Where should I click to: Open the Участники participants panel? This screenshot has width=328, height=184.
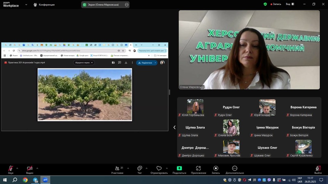(x=117, y=169)
